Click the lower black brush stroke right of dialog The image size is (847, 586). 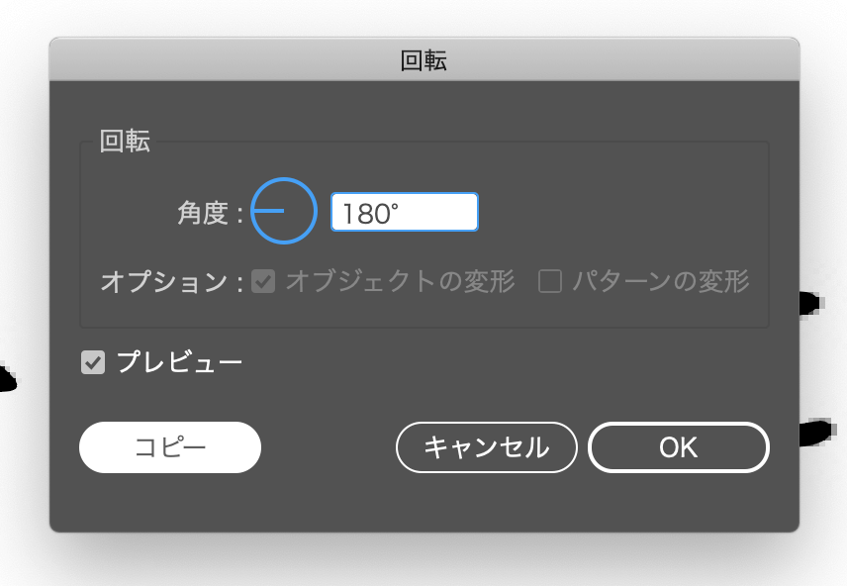(x=814, y=433)
